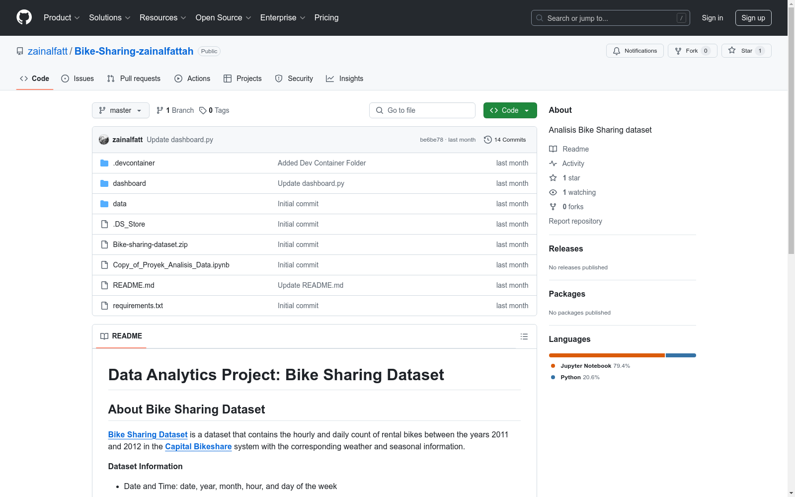Screen dimensions: 795x497
Task: View the 1 watching link
Action: click(572, 192)
